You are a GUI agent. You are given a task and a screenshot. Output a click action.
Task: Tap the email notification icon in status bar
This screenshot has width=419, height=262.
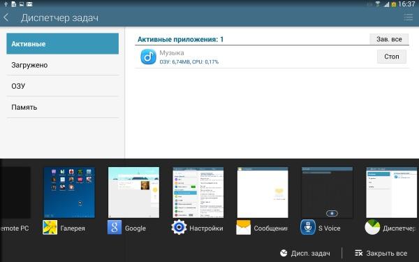point(29,4)
